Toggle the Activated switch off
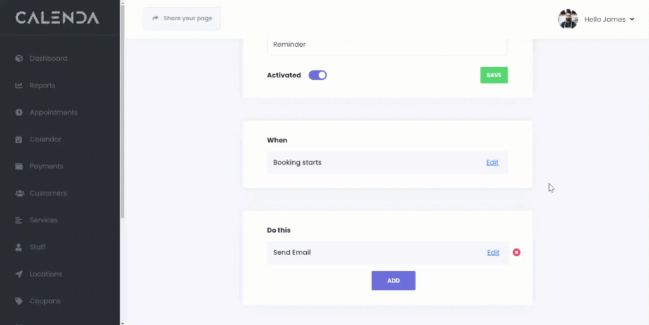This screenshot has height=325, width=649. 318,75
